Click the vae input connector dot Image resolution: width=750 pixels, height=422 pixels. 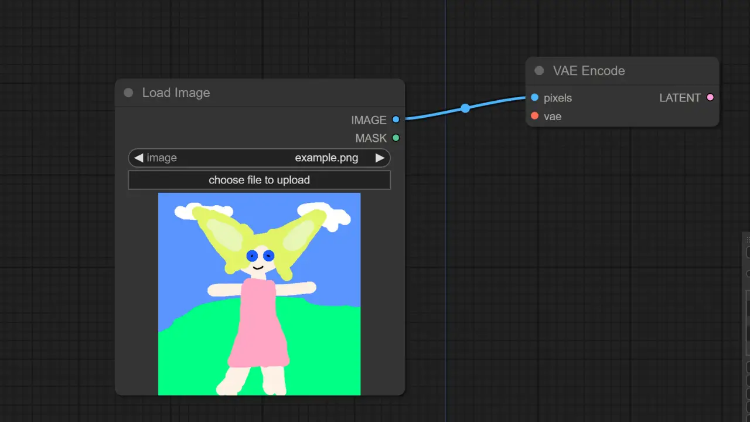534,116
